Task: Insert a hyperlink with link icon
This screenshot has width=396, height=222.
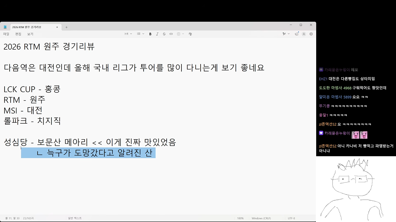Action: point(171,34)
